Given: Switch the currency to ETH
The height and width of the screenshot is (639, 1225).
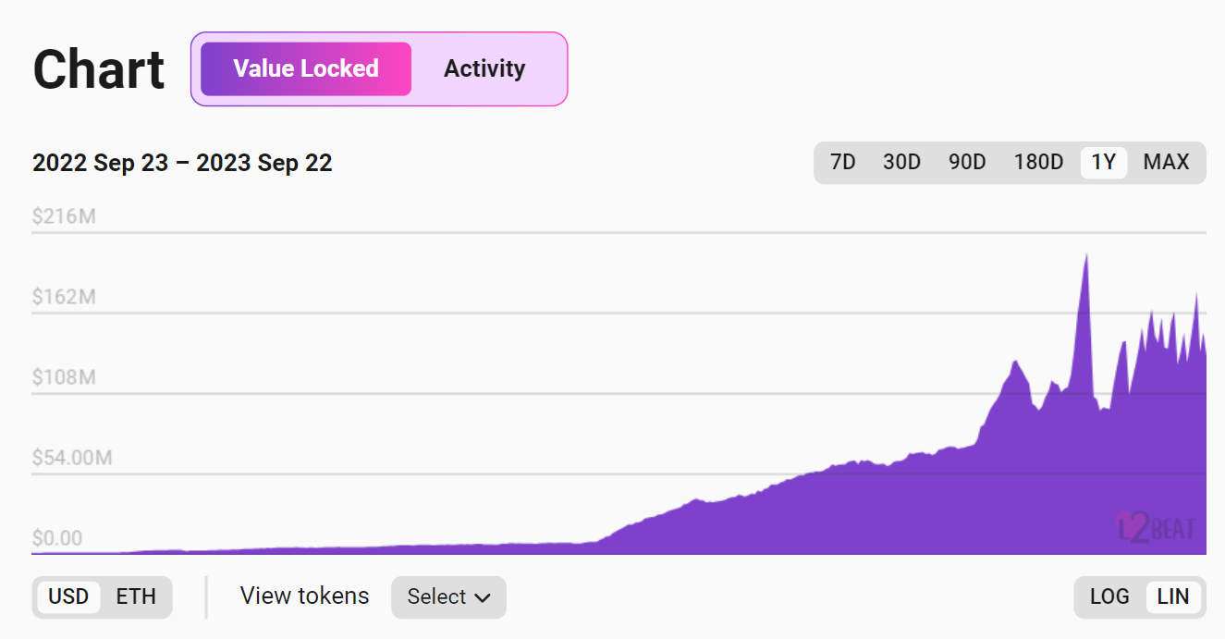Looking at the screenshot, I should tap(136, 596).
